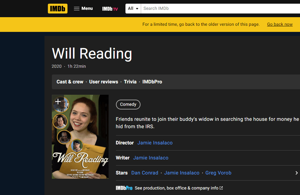Open the User reviews section
The height and width of the screenshot is (195, 300).
[103, 82]
